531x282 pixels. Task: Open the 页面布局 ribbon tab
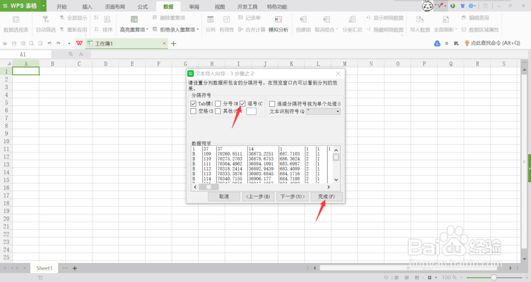point(115,7)
